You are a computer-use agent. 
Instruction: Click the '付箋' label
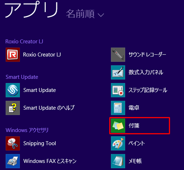click(134, 125)
